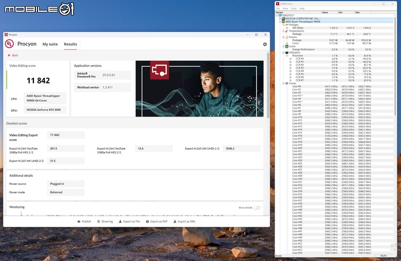401x261 pixels.
Task: Click the Temperatures thermometer icon
Action: (x=287, y=31)
